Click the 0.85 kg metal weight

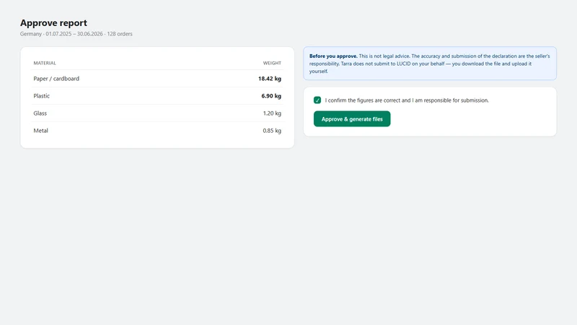pos(272,131)
